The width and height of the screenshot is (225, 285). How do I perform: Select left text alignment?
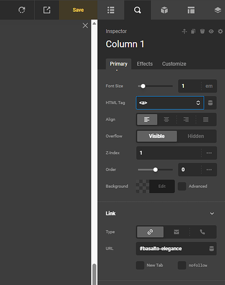tap(147, 120)
